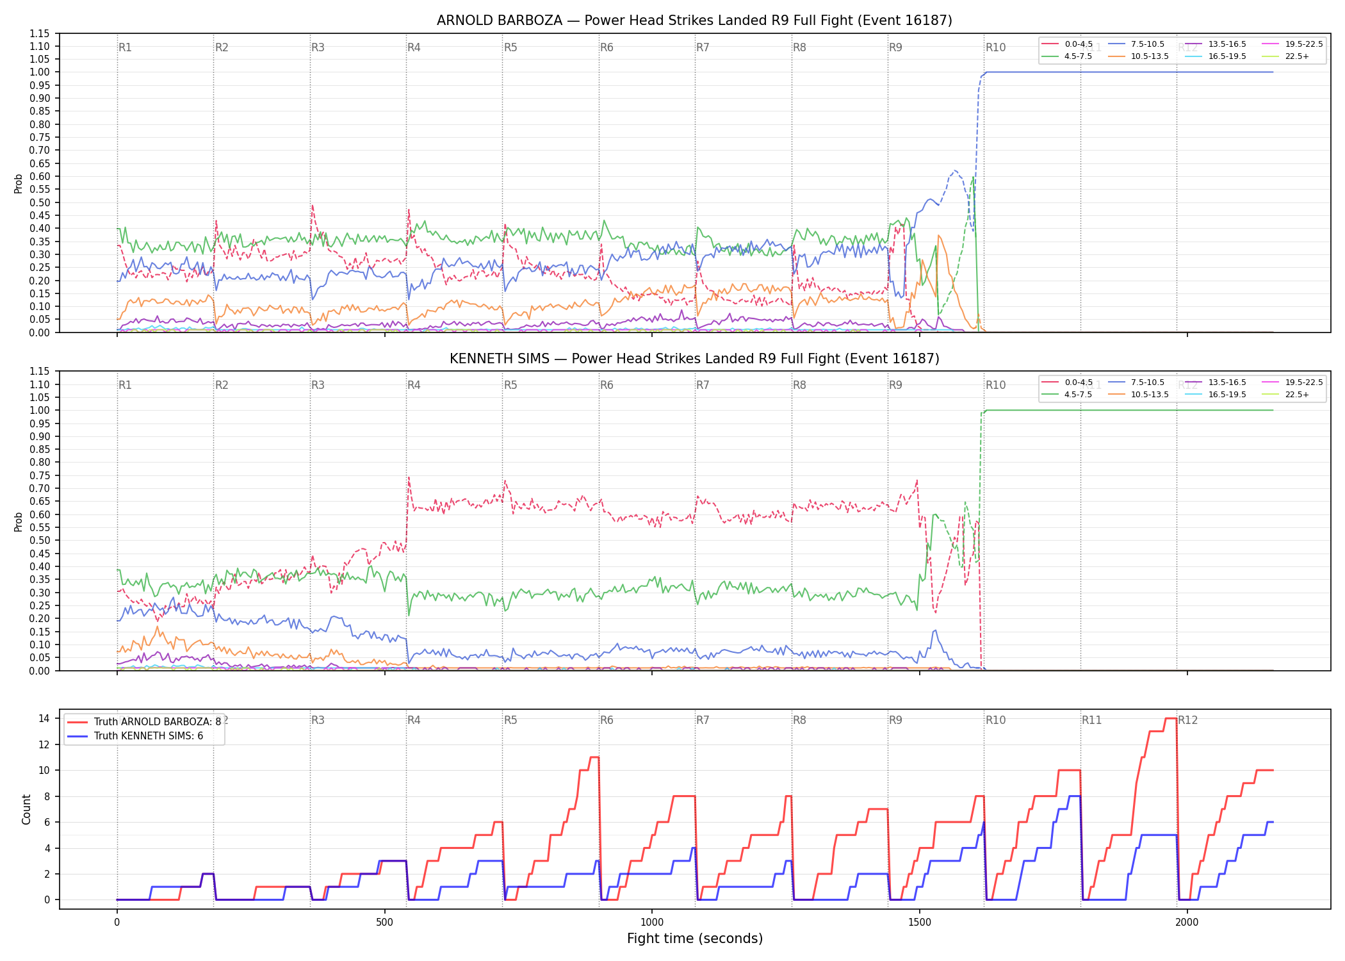Click the Count y-axis label
Viewport: 1345px width, 961px height.
pyautogui.click(x=26, y=809)
